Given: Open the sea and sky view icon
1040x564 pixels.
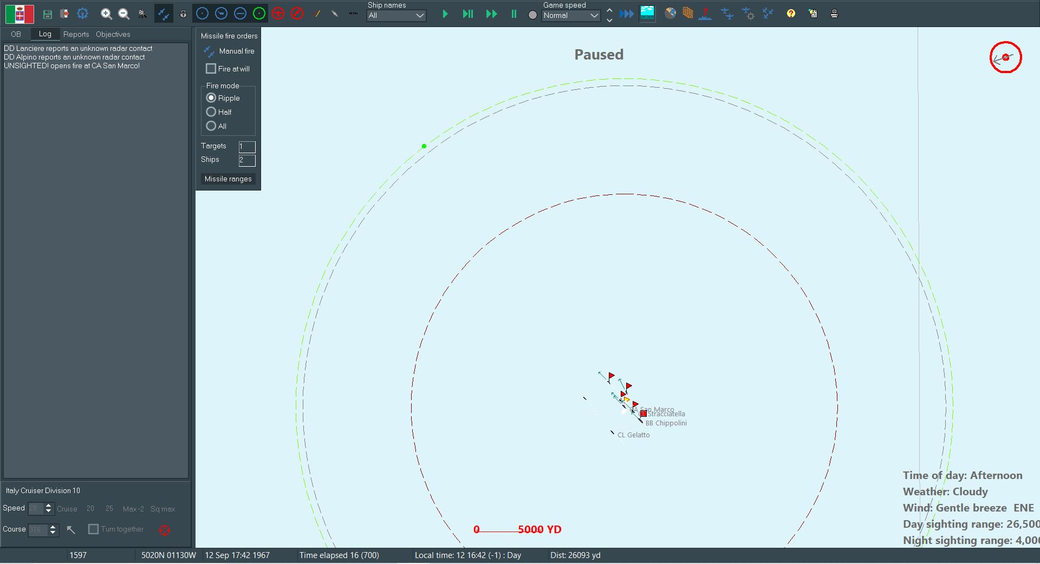Looking at the screenshot, I should click(x=647, y=14).
